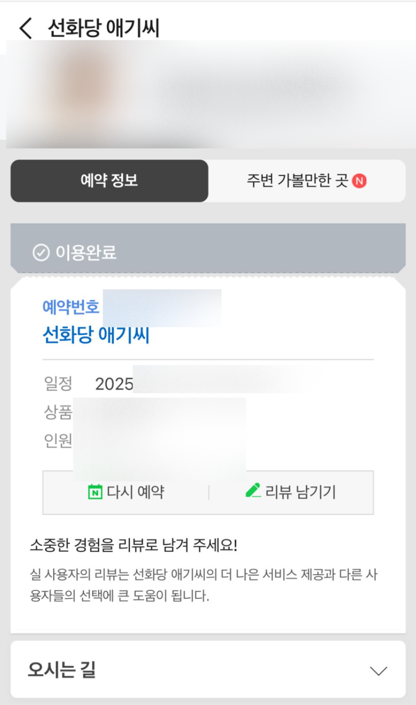
Task: Tap the blue 예약번호 label
Action: 71,307
